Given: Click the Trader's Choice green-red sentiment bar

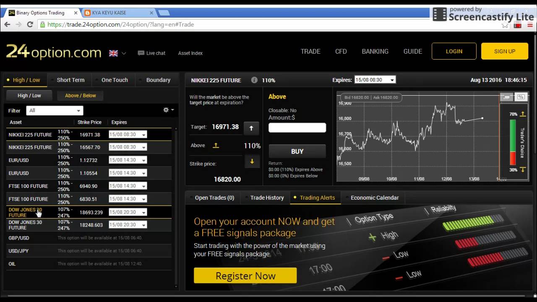Looking at the screenshot, I should (x=513, y=142).
